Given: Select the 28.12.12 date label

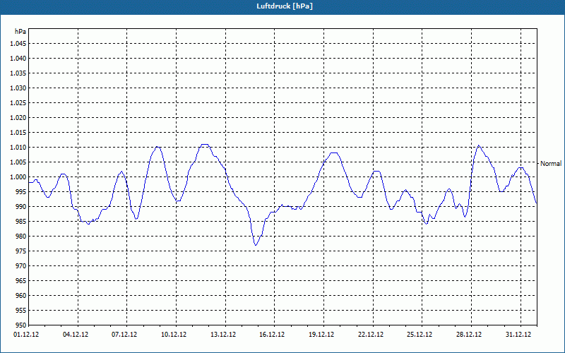Looking at the screenshot, I should point(469,335).
